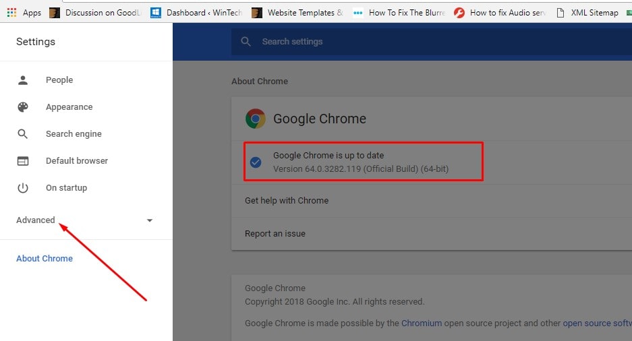
Task: Click the On startup power icon
Action: tap(23, 188)
